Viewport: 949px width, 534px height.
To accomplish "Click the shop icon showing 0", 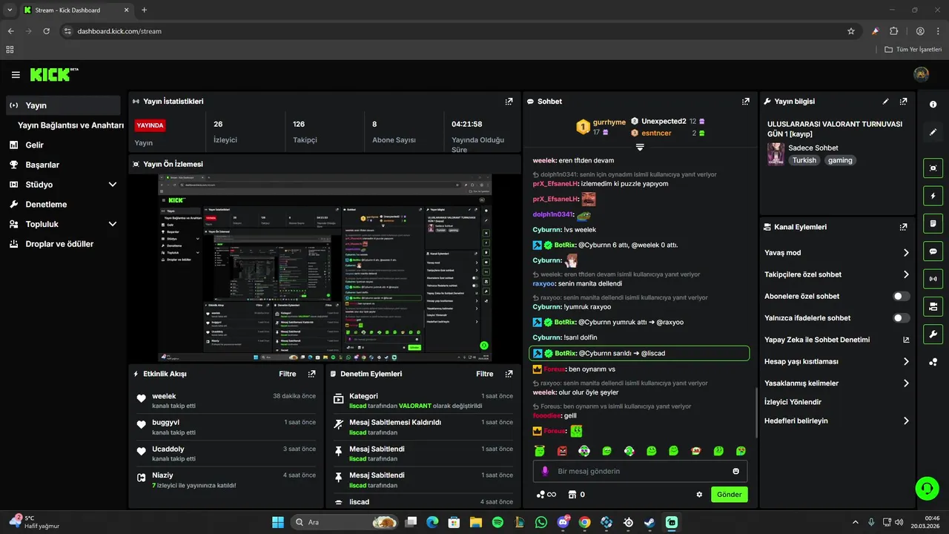I will 576,495.
